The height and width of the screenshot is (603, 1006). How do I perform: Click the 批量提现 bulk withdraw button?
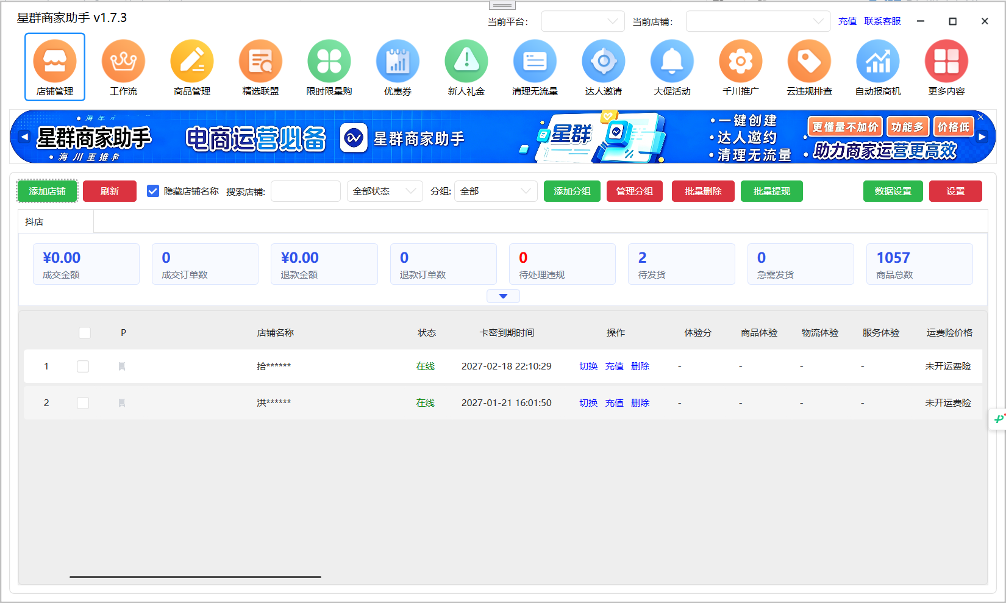pyautogui.click(x=772, y=191)
